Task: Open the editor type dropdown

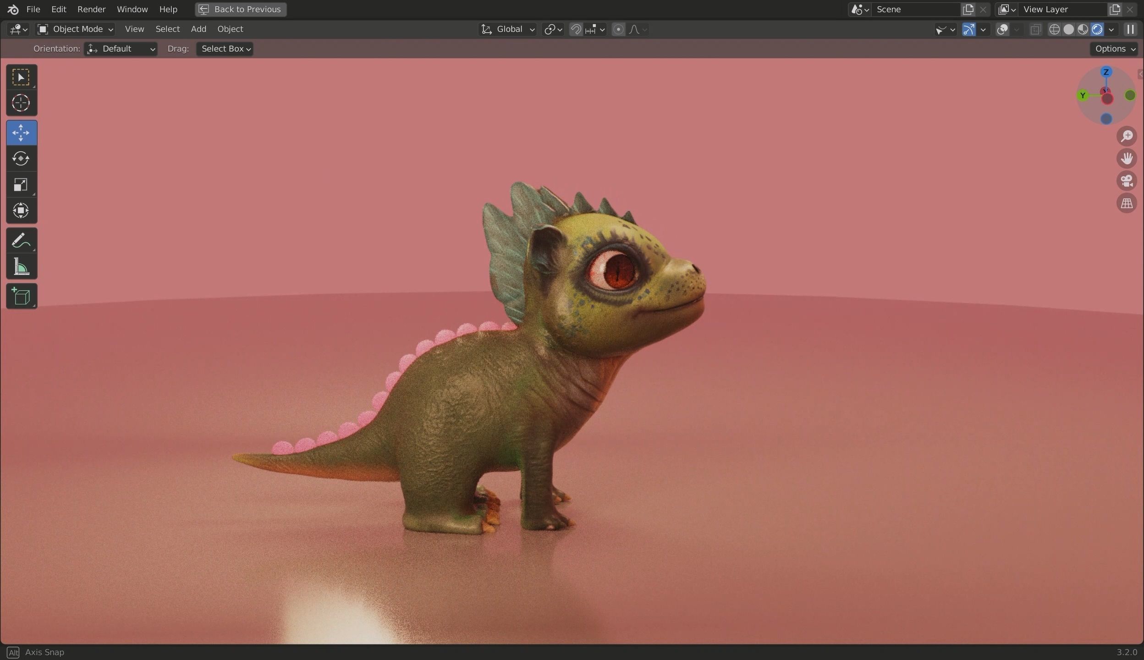Action: 18,29
